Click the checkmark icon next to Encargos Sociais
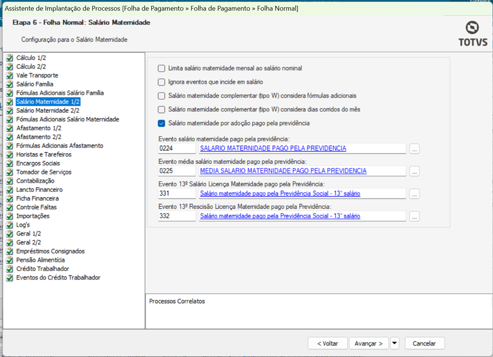Screen dimensions: 493x357 coord(9,163)
